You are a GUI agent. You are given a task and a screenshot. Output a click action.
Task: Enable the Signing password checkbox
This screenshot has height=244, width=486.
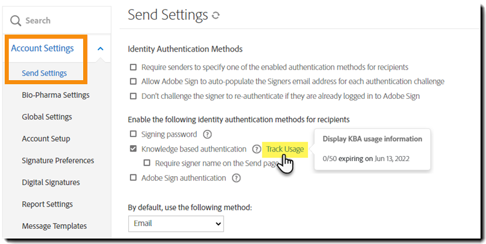click(134, 135)
